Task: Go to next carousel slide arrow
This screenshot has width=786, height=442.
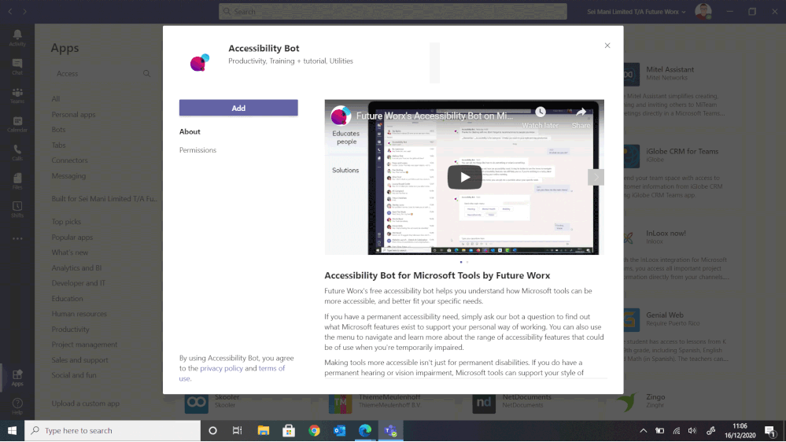Action: click(x=596, y=177)
